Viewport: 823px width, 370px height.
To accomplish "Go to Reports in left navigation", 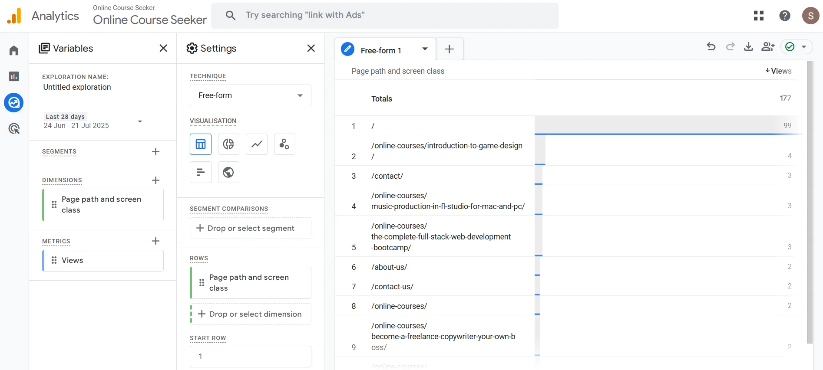I will [x=14, y=77].
